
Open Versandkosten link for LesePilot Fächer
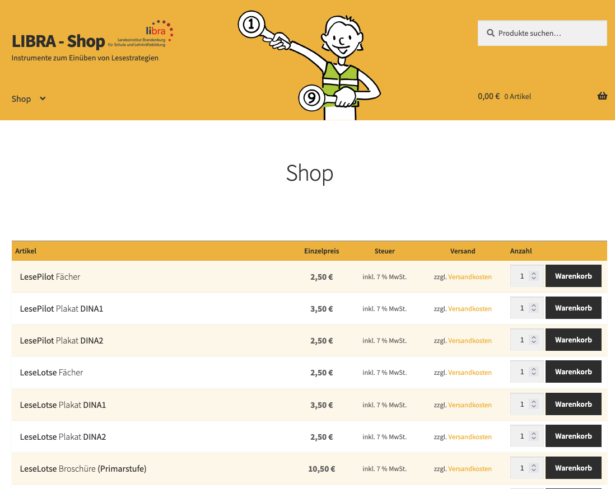tap(469, 277)
